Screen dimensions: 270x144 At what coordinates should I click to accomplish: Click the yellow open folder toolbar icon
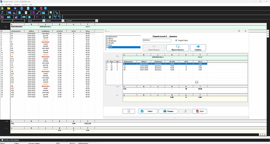pyautogui.click(x=8, y=8)
